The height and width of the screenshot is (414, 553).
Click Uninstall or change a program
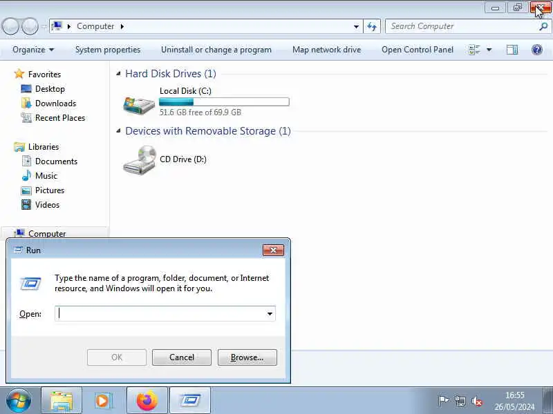216,50
